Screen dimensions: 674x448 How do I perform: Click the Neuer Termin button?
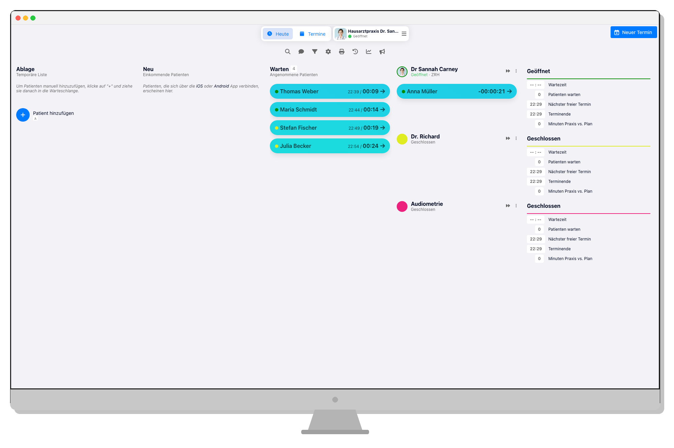tap(633, 32)
